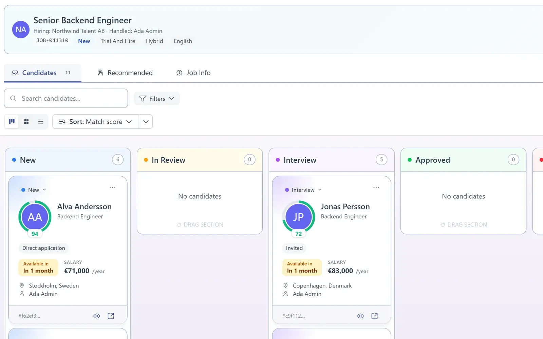Click the magnifier icon in candidate search
Screen dimensions: 543x339
tap(13, 98)
